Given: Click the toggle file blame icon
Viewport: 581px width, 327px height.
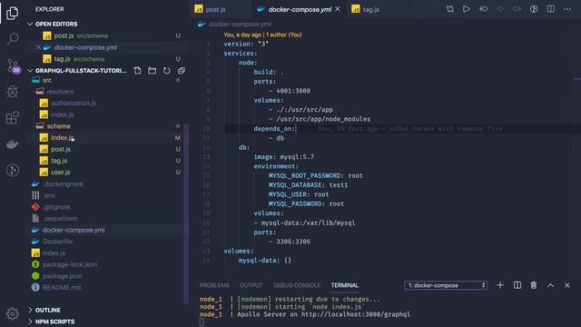Looking at the screenshot, I should (x=534, y=9).
